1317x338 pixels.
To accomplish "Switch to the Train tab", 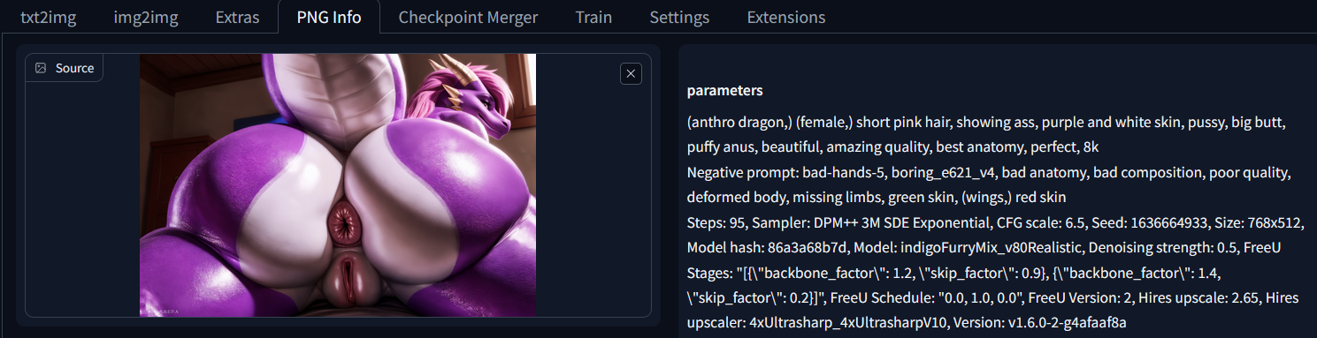I will 593,17.
